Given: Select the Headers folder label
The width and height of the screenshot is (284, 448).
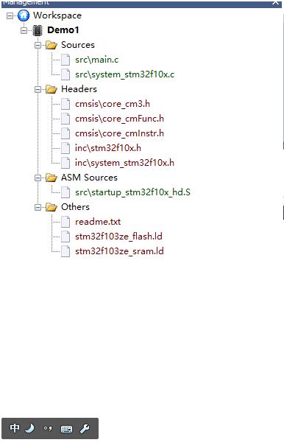Looking at the screenshot, I should pos(79,89).
